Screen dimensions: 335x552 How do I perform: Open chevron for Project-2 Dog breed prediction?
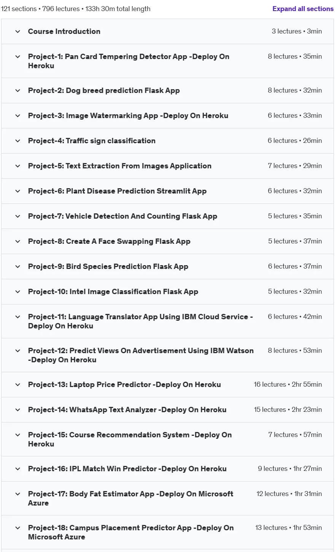tap(17, 91)
